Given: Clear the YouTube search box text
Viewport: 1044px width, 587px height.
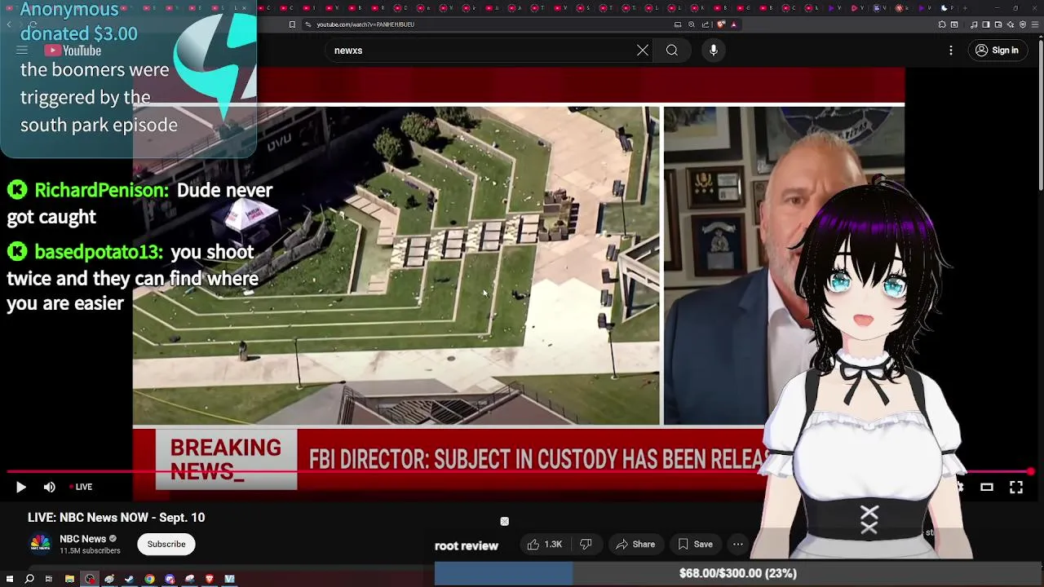Looking at the screenshot, I should coord(643,51).
